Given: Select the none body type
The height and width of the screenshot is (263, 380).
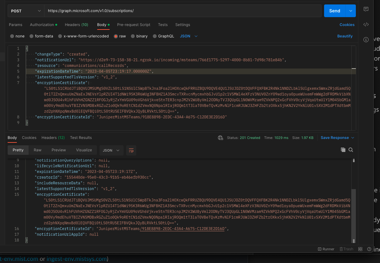Looking at the screenshot, I should (x=17, y=36).
